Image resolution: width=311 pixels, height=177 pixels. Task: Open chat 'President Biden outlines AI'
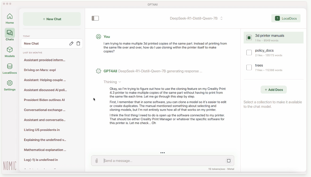click(x=44, y=100)
